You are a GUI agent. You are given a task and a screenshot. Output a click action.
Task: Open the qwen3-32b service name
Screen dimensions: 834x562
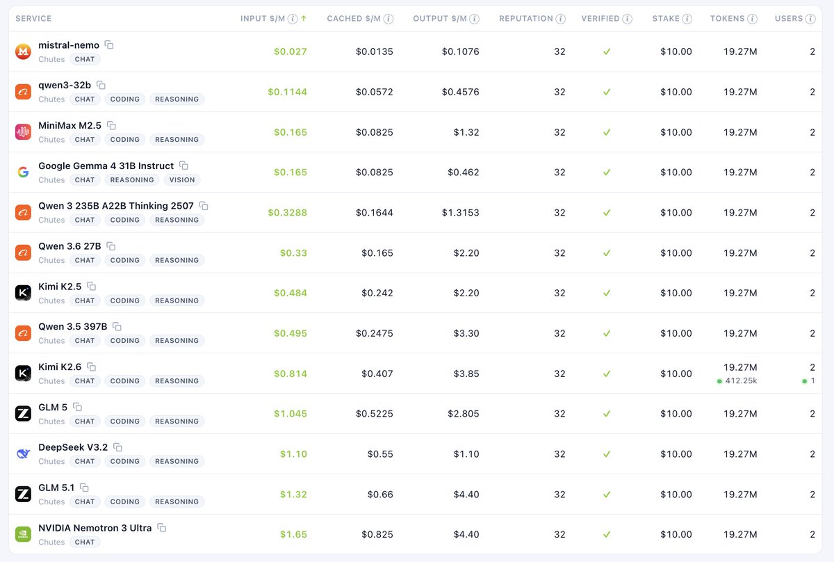65,85
